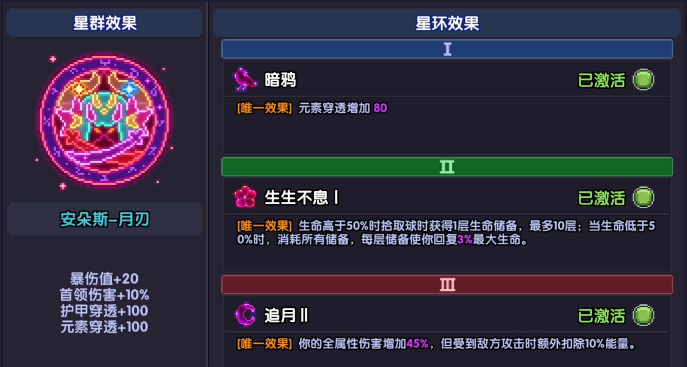The image size is (687, 367).
Task: Toggle the green activation light for 追月
Action: click(x=643, y=315)
